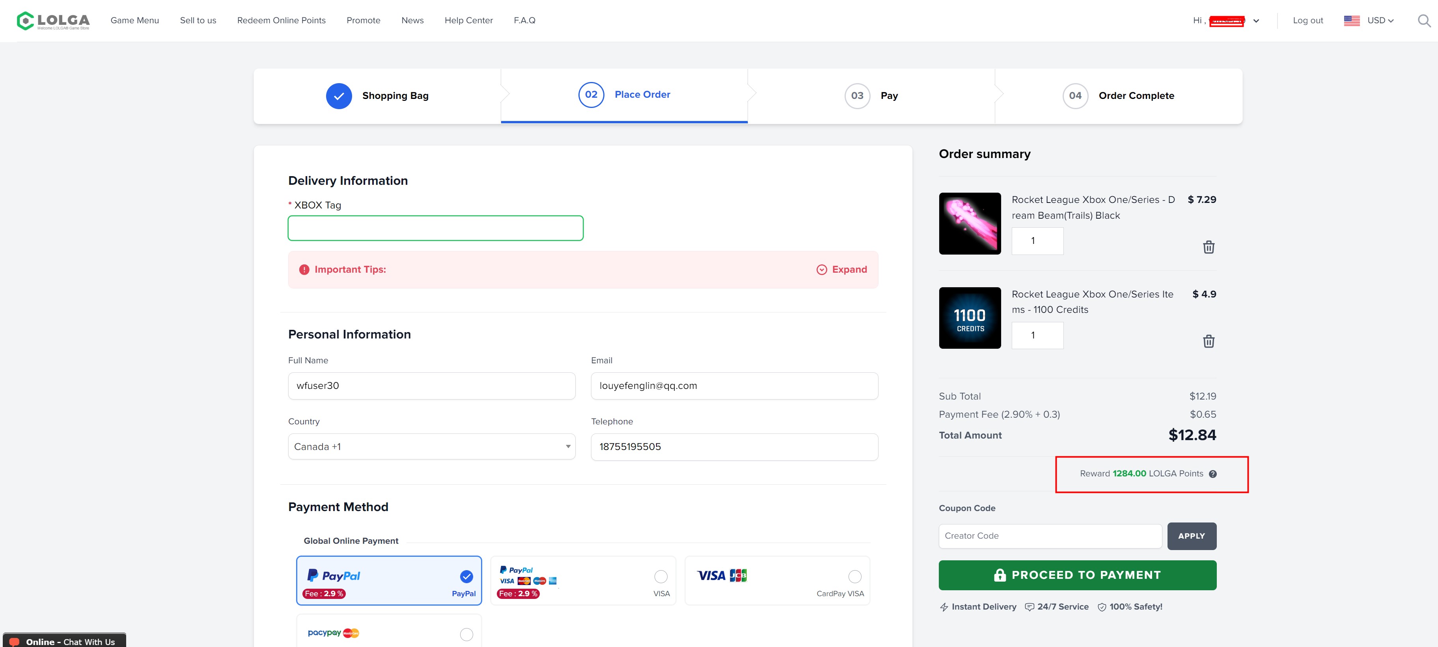The width and height of the screenshot is (1438, 647).
Task: Click the Email field
Action: (735, 386)
